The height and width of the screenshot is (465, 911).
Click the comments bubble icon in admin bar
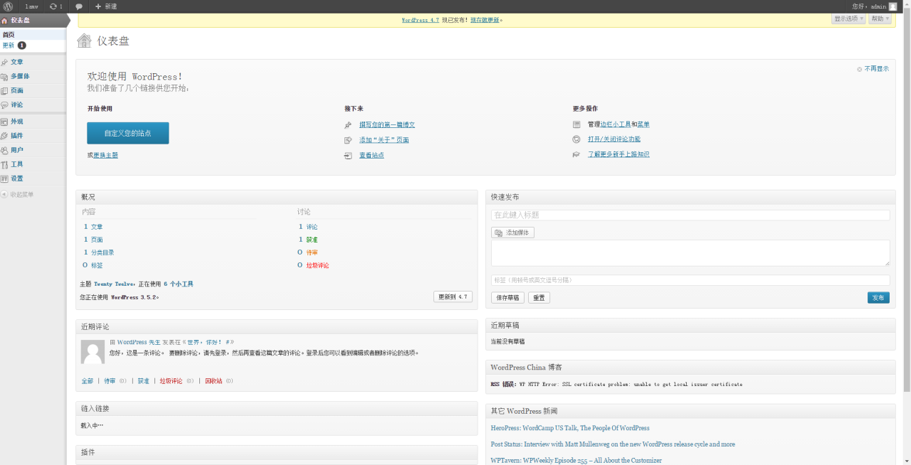pos(79,6)
